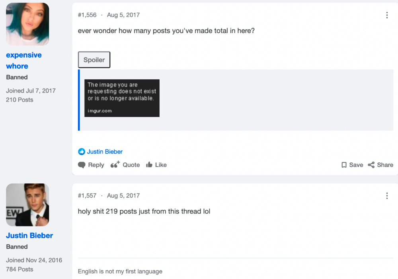Open Justin Bieber link in likes list
Viewport: 398px width, 279px height.
tap(105, 152)
